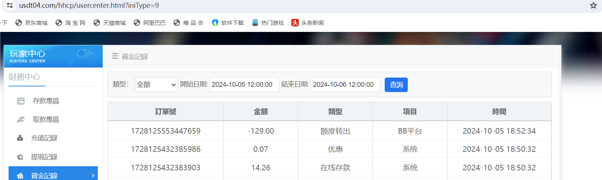
Task: Click the 開始日期 start date field
Action: click(x=244, y=85)
